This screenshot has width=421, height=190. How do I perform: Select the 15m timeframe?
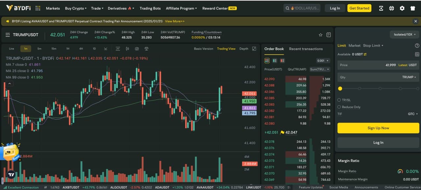54,49
